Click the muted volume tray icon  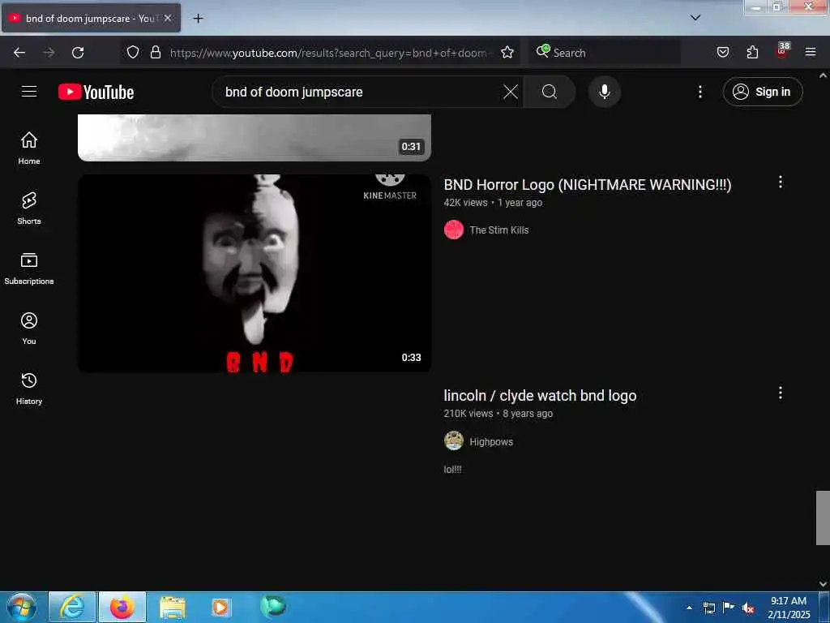click(748, 608)
